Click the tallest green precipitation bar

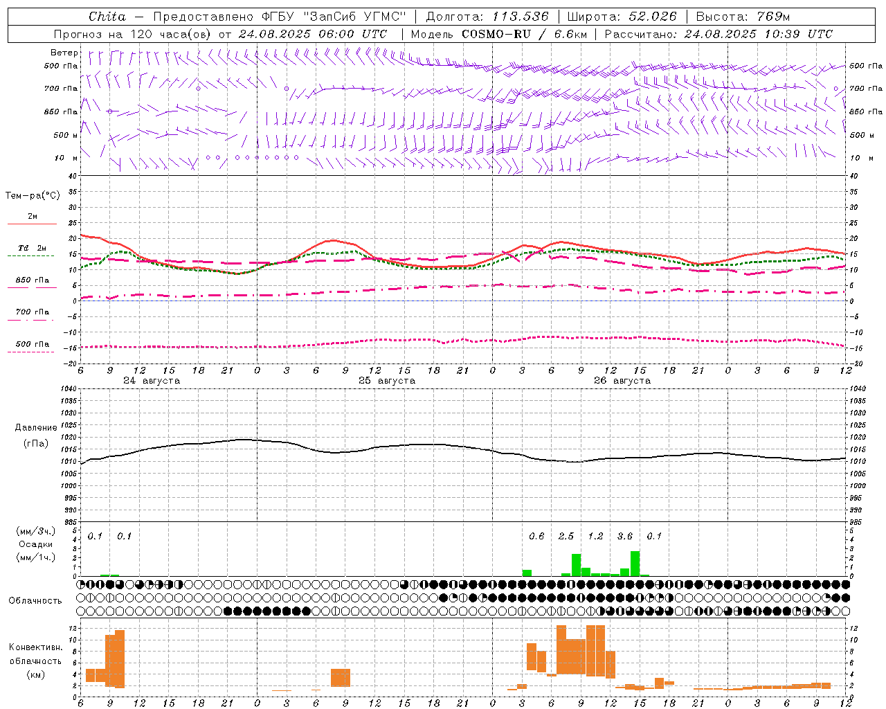(x=635, y=564)
